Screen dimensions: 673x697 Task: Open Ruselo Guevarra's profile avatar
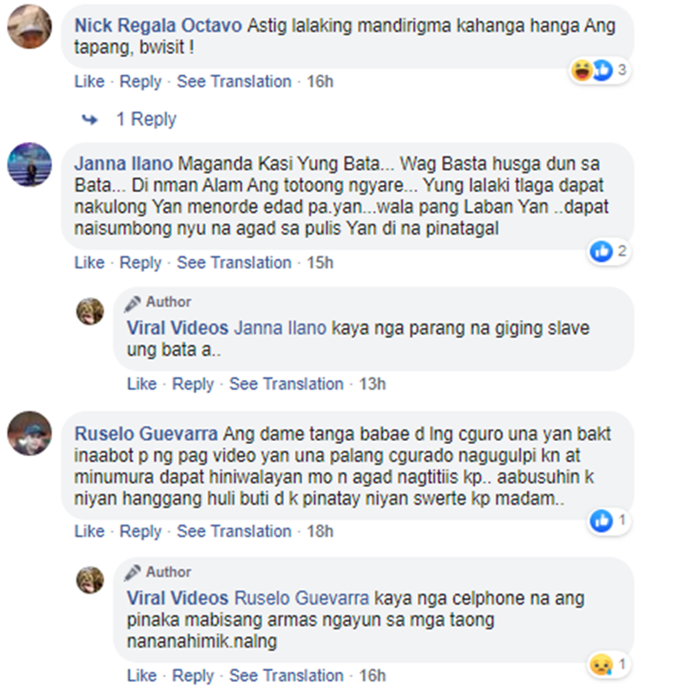click(30, 434)
